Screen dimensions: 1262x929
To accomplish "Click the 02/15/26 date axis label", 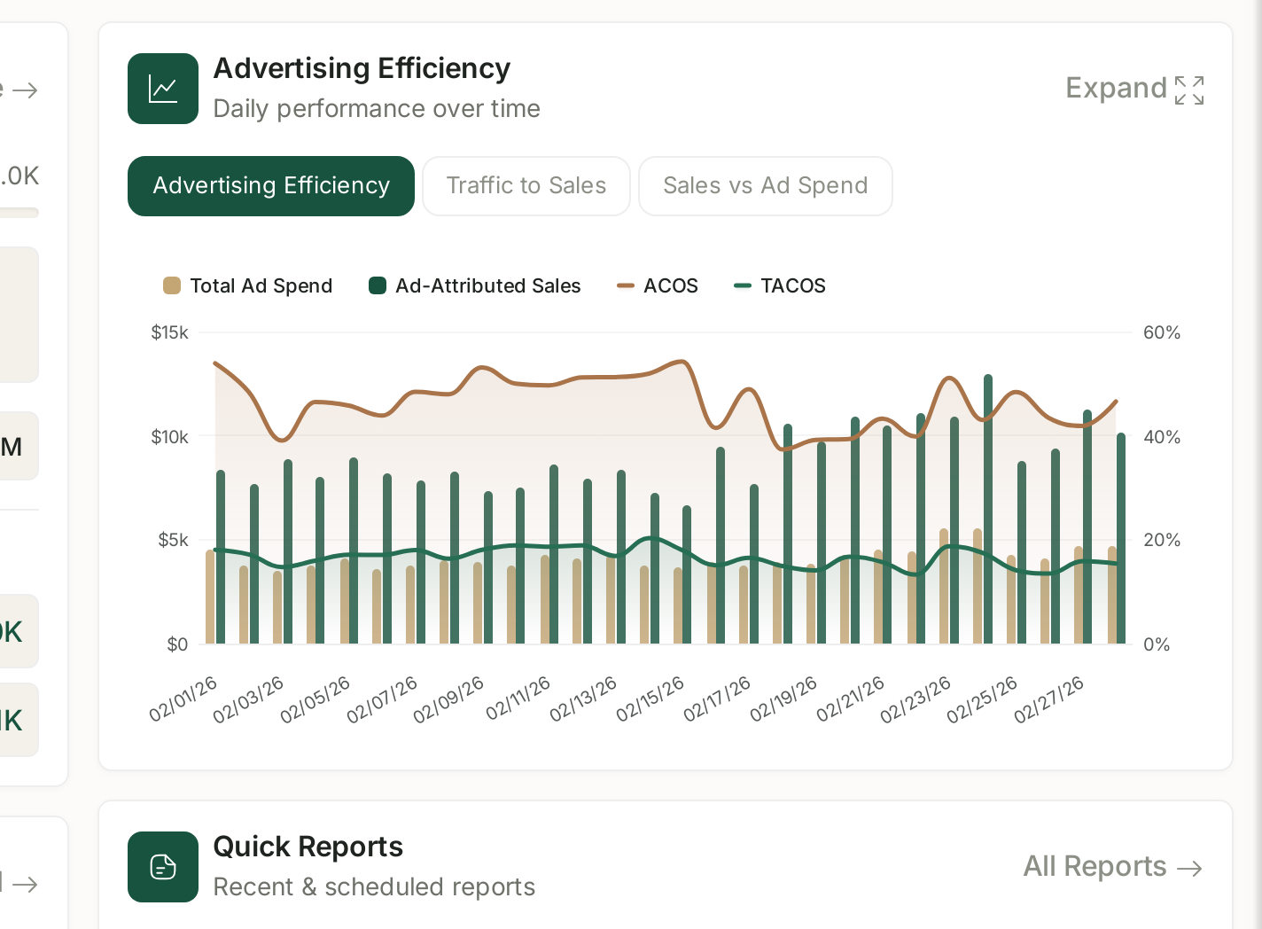I will coord(650,699).
